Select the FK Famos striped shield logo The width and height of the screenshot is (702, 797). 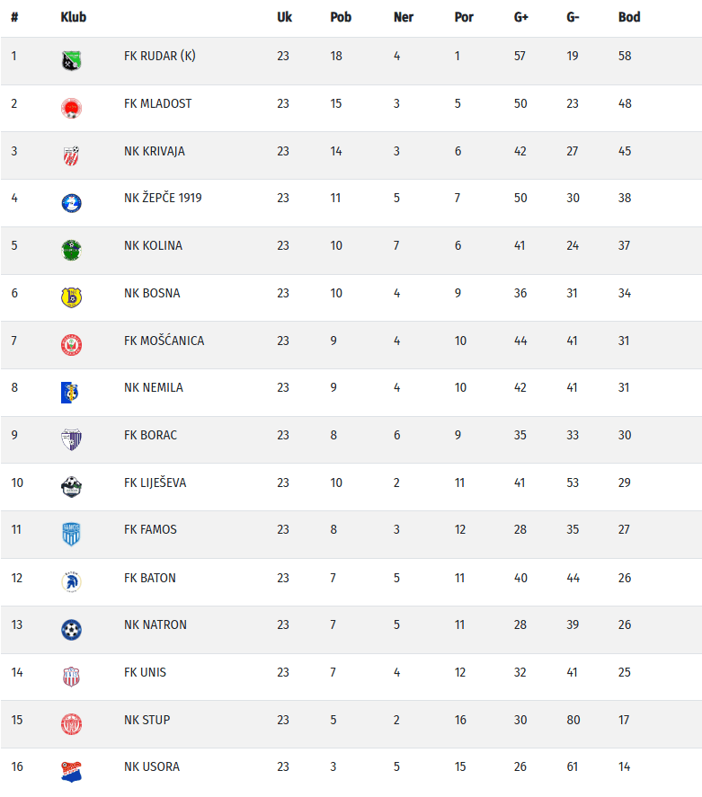(x=71, y=535)
